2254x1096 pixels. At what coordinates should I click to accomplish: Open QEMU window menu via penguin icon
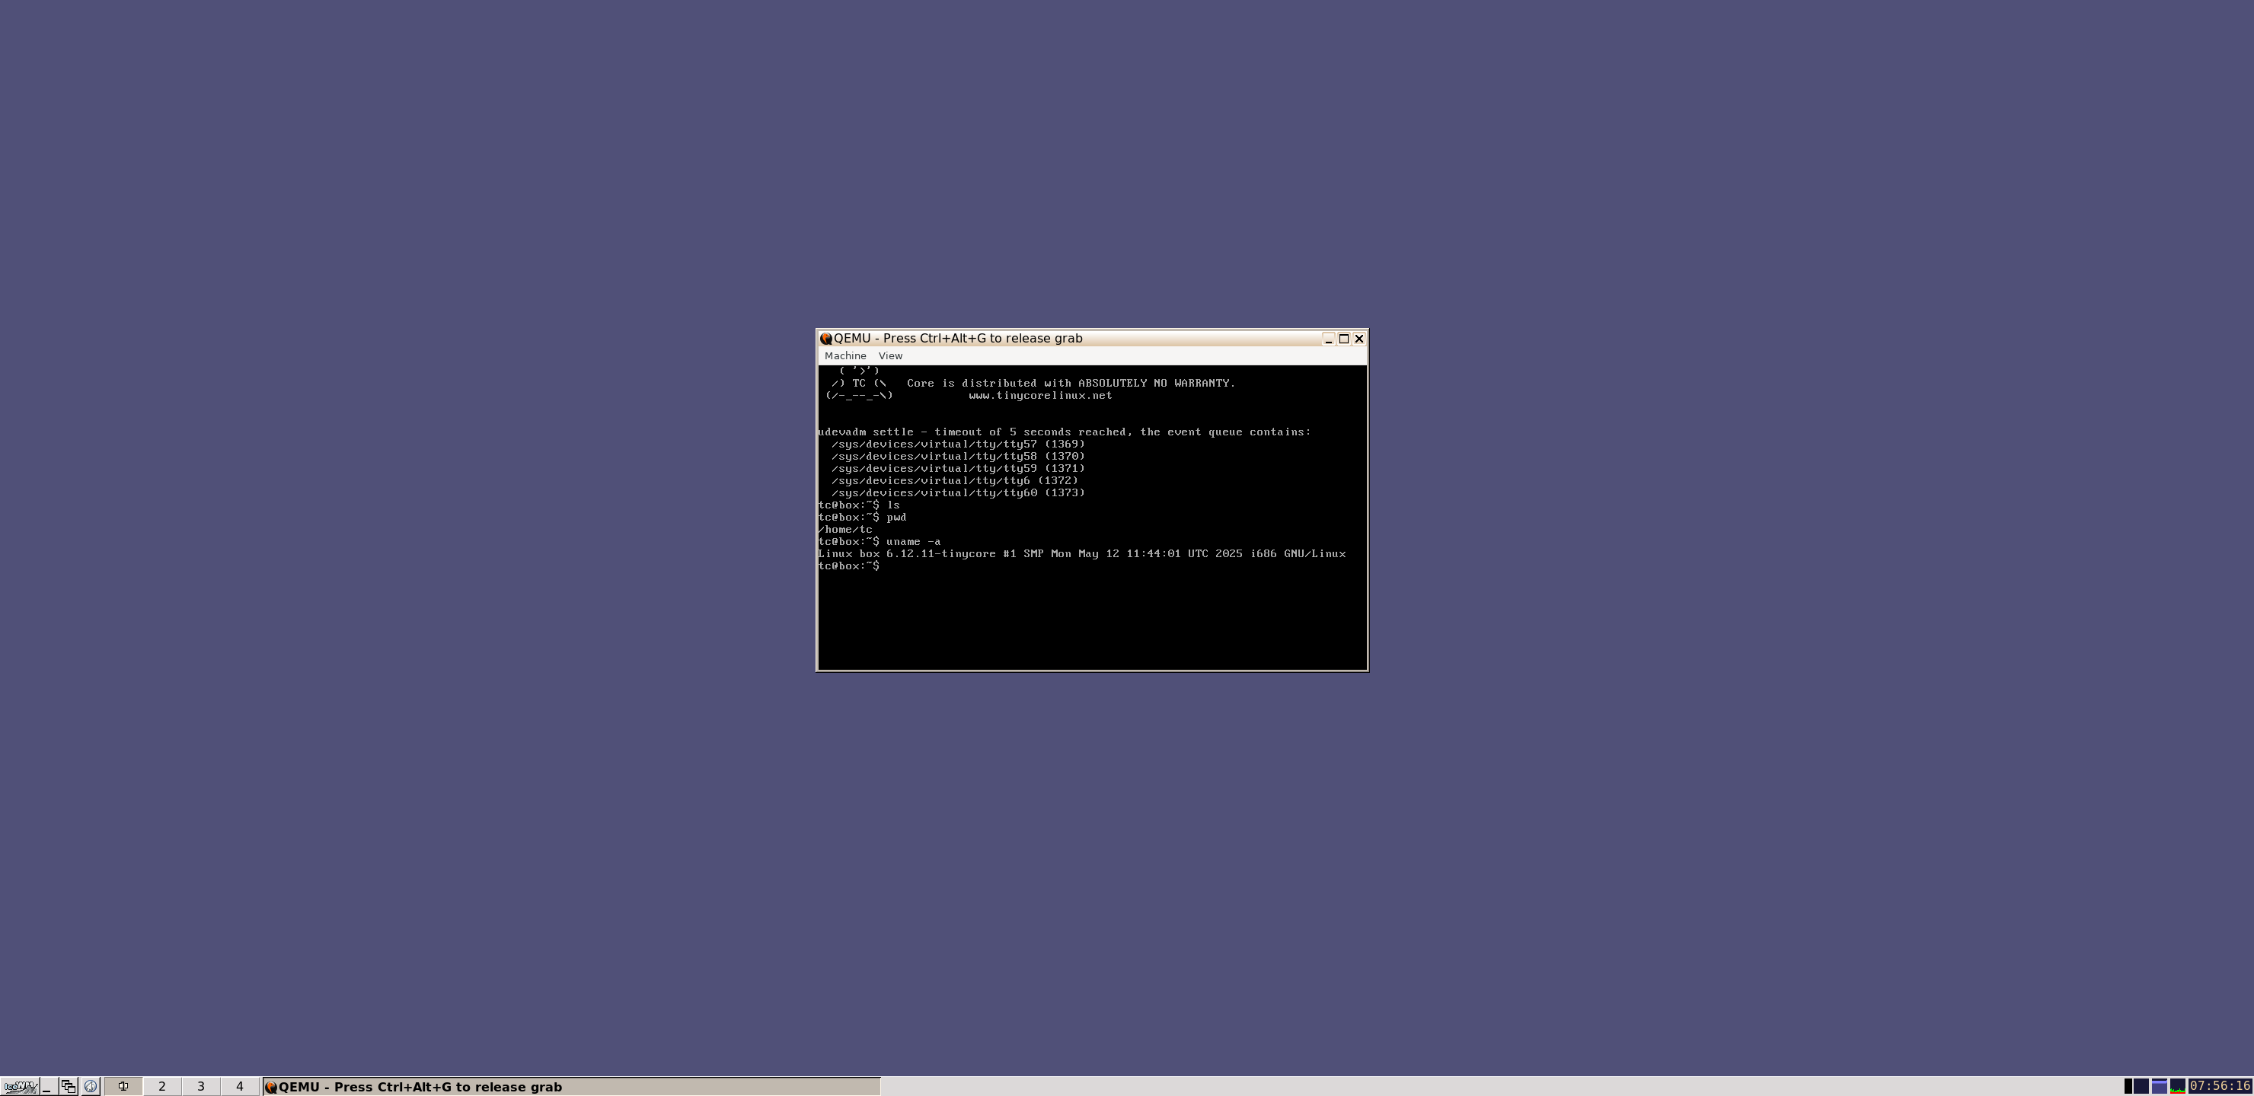tap(826, 339)
